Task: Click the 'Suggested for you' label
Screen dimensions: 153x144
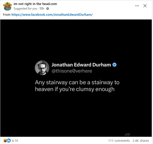Action: tap(25, 9)
